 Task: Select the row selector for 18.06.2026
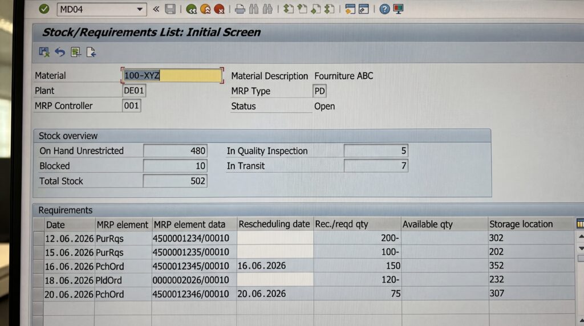click(38, 280)
